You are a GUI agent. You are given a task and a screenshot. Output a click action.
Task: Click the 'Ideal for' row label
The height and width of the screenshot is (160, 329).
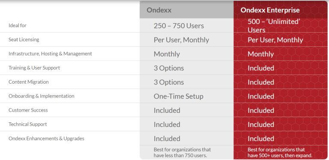(18, 25)
